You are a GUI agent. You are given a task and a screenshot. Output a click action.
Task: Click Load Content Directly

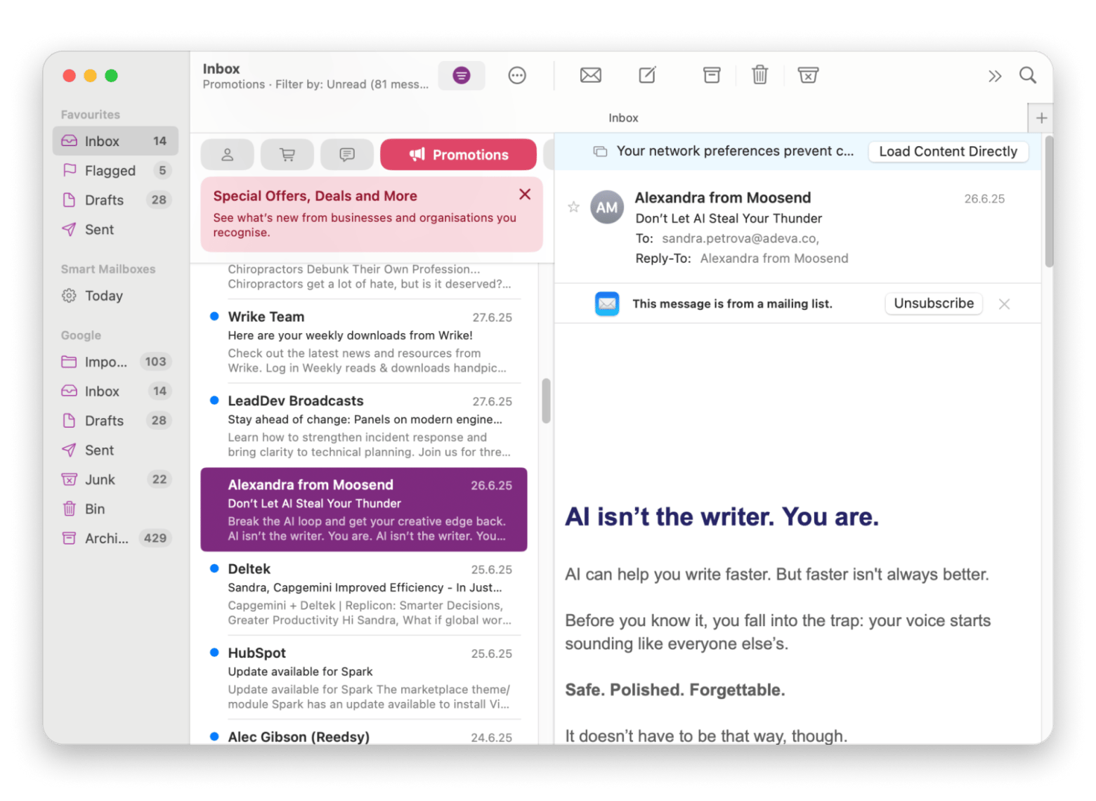tap(948, 151)
